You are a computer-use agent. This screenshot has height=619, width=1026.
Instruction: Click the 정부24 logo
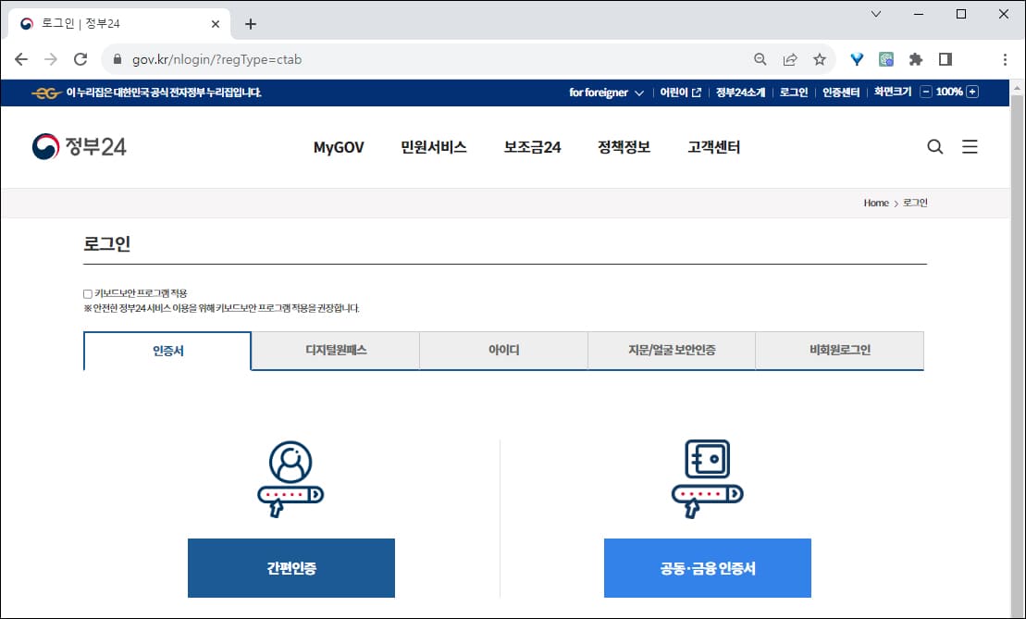(x=79, y=145)
